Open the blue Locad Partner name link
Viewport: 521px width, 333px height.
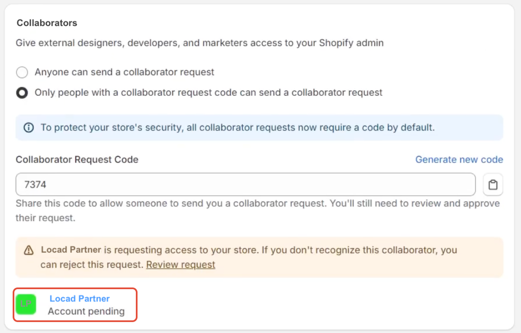pyautogui.click(x=80, y=298)
